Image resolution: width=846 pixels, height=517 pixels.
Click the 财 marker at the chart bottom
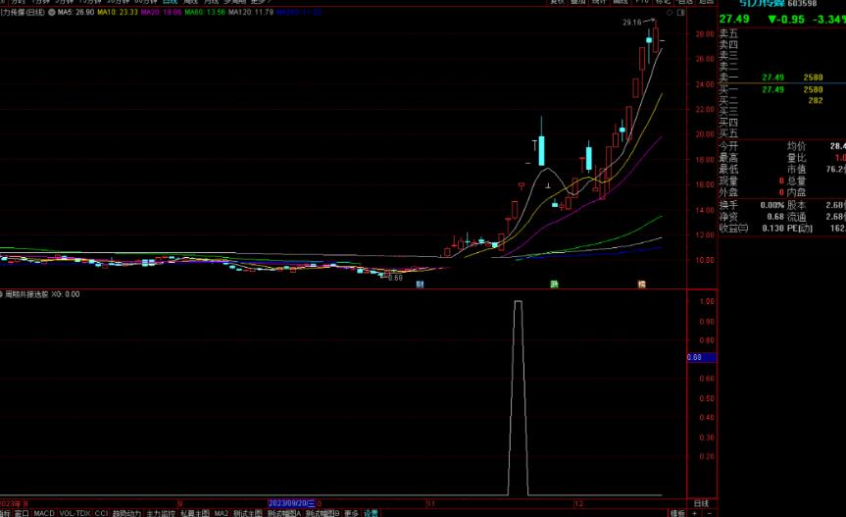coord(420,284)
